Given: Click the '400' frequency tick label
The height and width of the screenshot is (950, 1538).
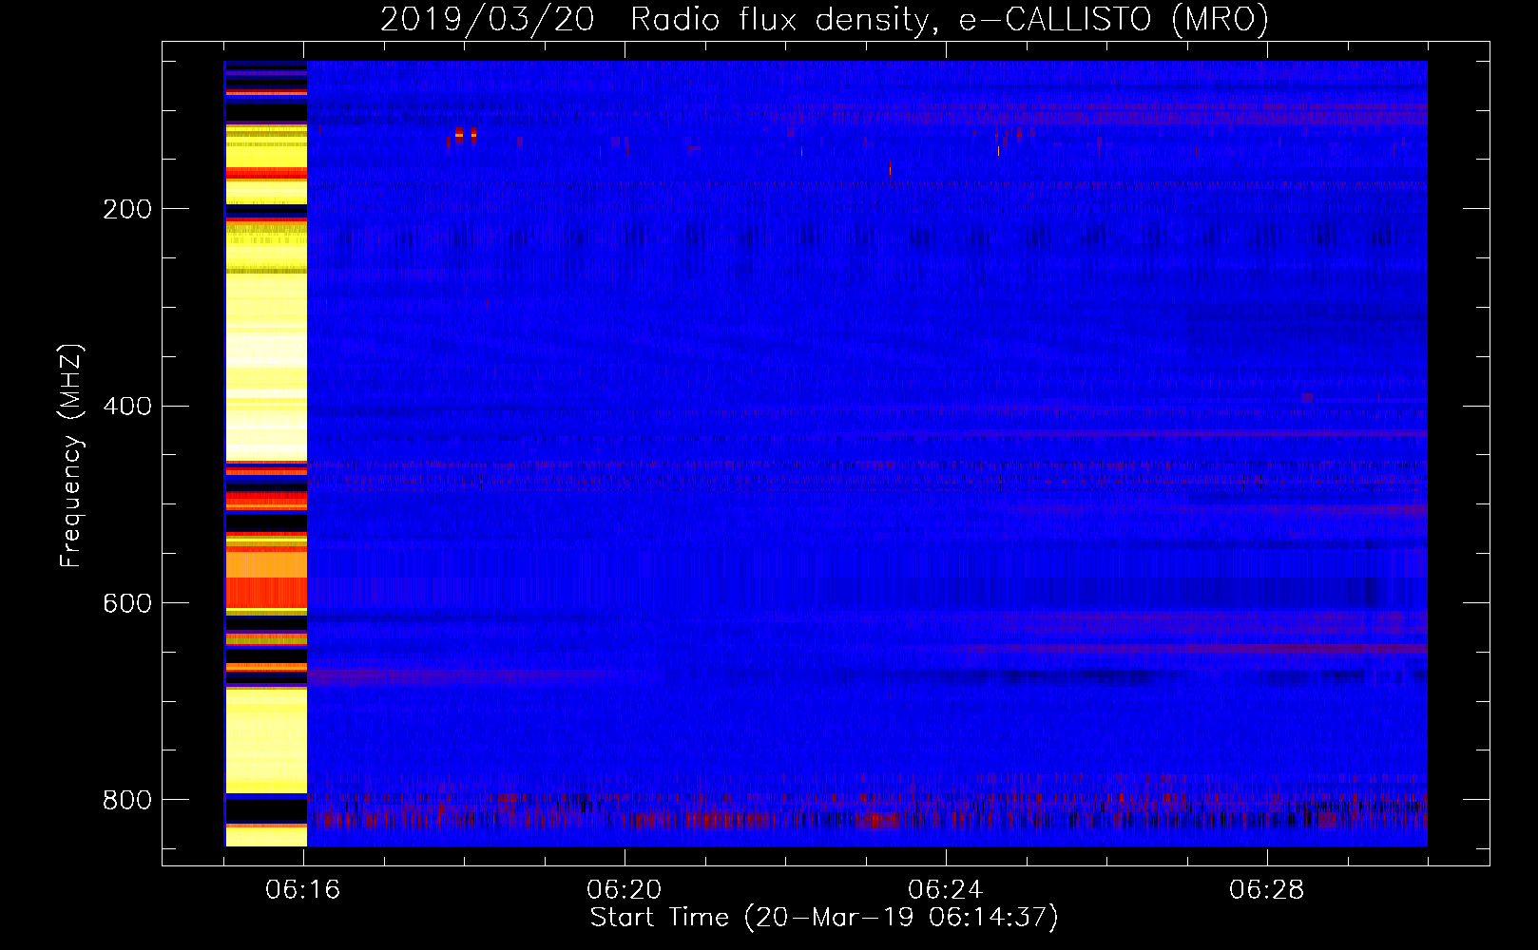Looking at the screenshot, I should [x=127, y=407].
